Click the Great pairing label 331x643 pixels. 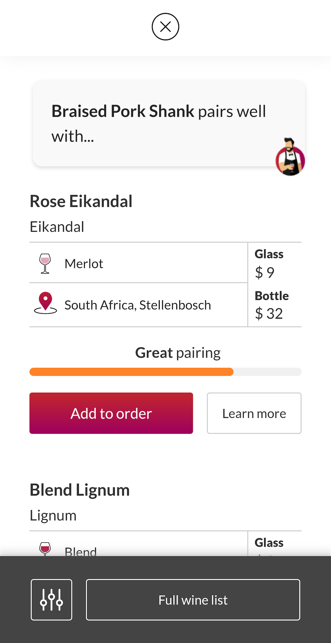pos(178,353)
